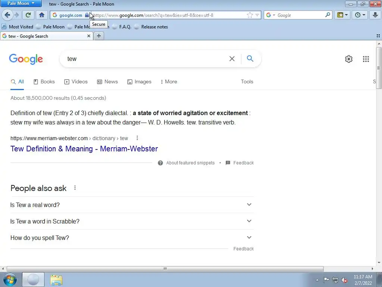Image resolution: width=382 pixels, height=287 pixels.
Task: Open the Google apps grid icon
Action: click(366, 59)
